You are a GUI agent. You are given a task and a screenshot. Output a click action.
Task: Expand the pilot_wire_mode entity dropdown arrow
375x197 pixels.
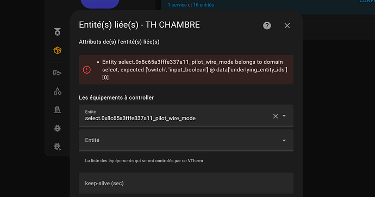coord(284,116)
